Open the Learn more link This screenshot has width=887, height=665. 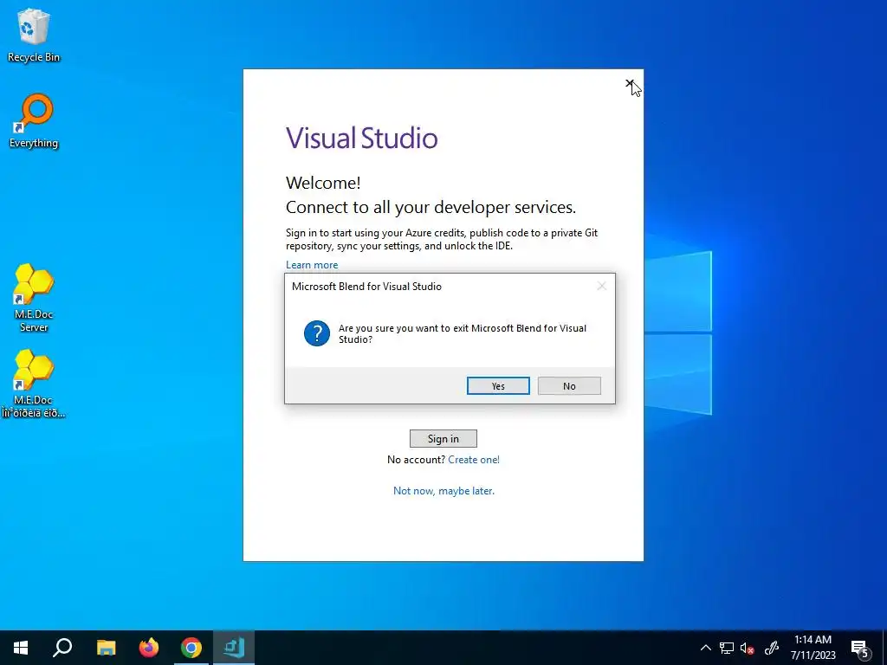[312, 265]
